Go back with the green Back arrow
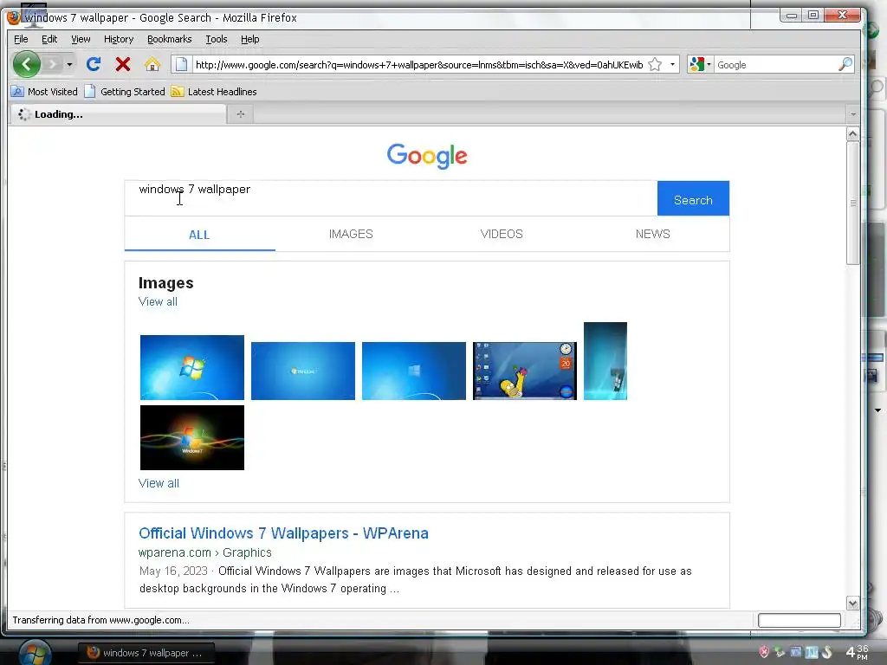 27,64
